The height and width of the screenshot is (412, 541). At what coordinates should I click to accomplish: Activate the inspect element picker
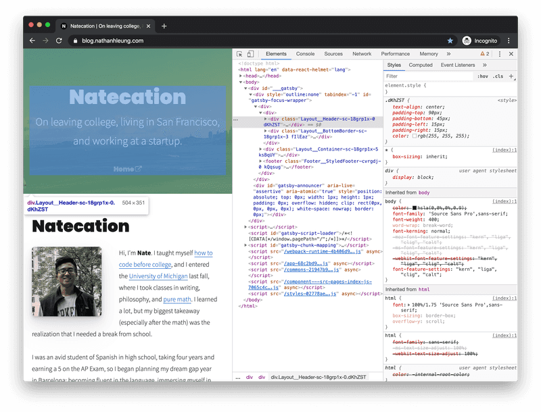click(239, 54)
